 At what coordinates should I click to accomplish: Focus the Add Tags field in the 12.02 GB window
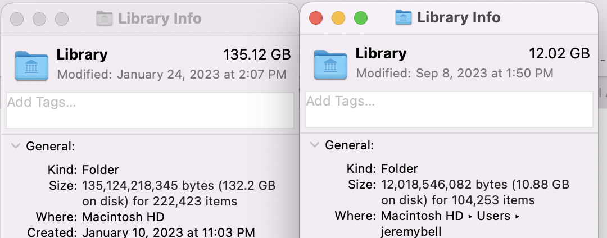(x=449, y=109)
